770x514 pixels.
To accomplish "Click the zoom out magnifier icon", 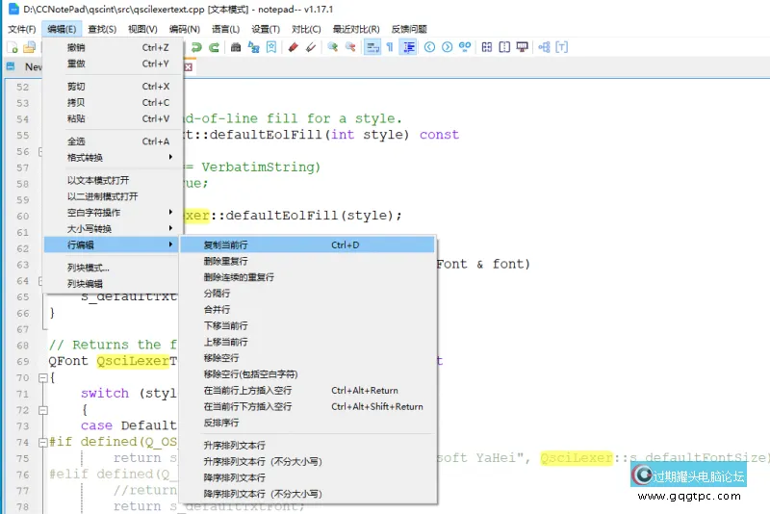I will point(350,47).
